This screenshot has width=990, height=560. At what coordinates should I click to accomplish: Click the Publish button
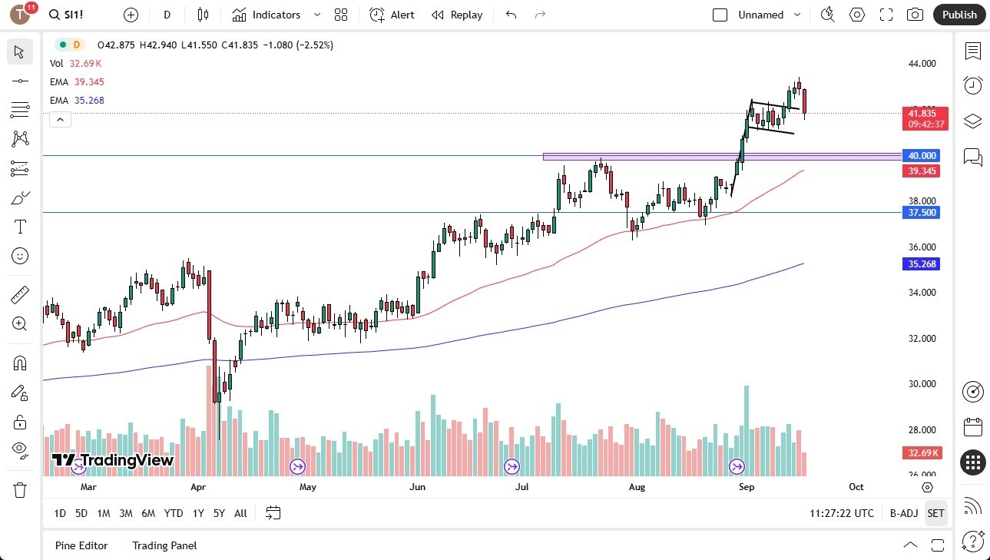(x=959, y=14)
